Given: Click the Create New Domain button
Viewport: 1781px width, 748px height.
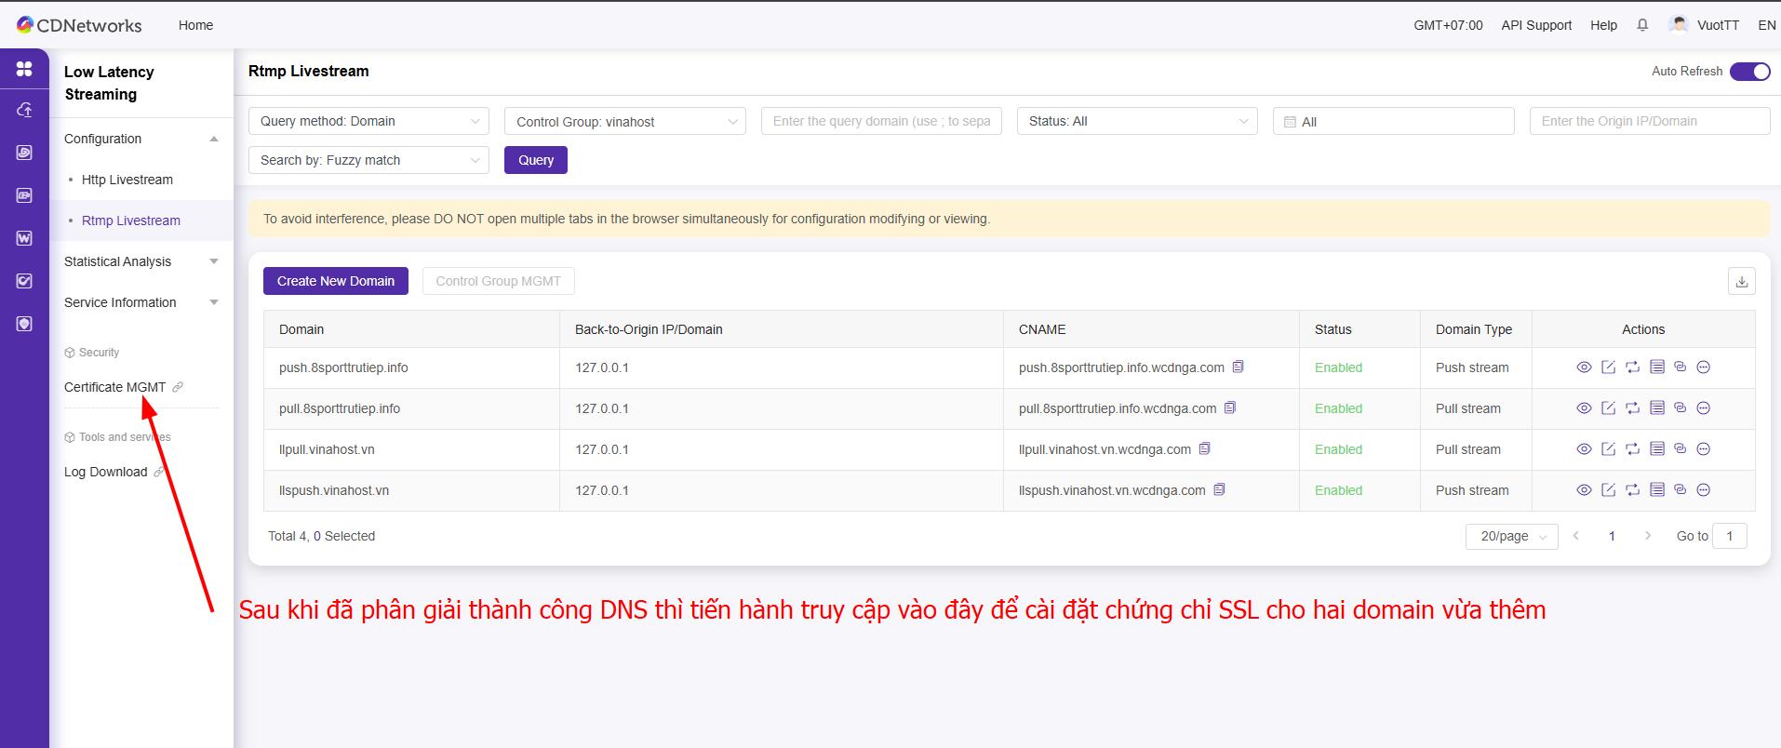Looking at the screenshot, I should [x=335, y=281].
